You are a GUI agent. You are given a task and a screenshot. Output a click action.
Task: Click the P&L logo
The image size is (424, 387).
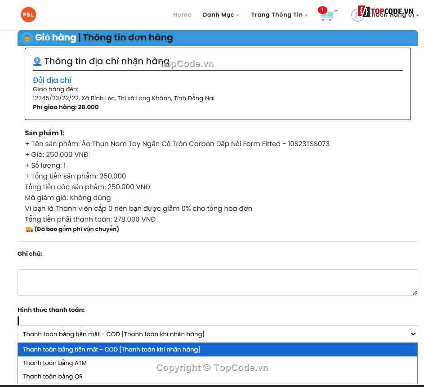pos(28,14)
